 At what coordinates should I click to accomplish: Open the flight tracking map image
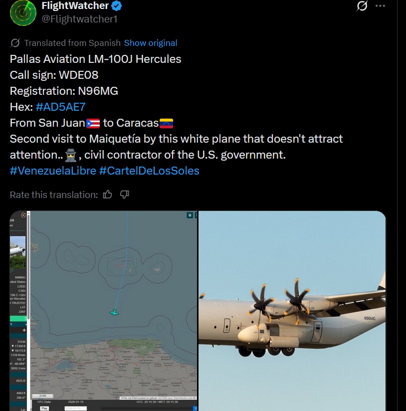pyautogui.click(x=104, y=311)
